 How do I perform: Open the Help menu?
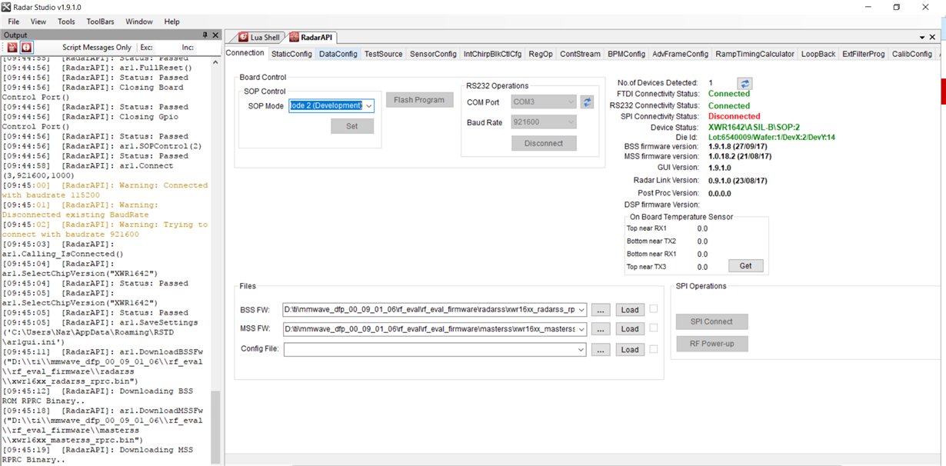tap(172, 22)
